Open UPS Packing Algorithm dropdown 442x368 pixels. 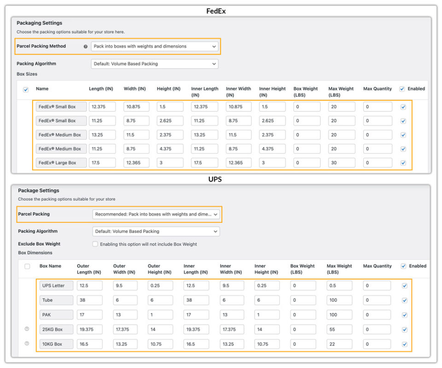tap(156, 231)
